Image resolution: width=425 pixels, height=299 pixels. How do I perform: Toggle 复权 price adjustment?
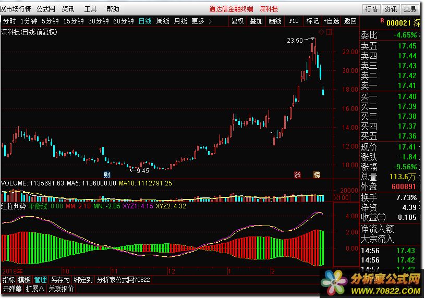pyautogui.click(x=237, y=21)
